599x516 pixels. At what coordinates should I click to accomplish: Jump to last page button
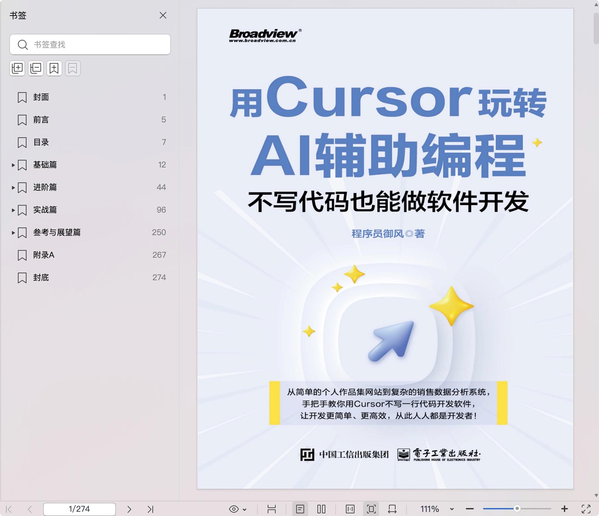coord(150,509)
